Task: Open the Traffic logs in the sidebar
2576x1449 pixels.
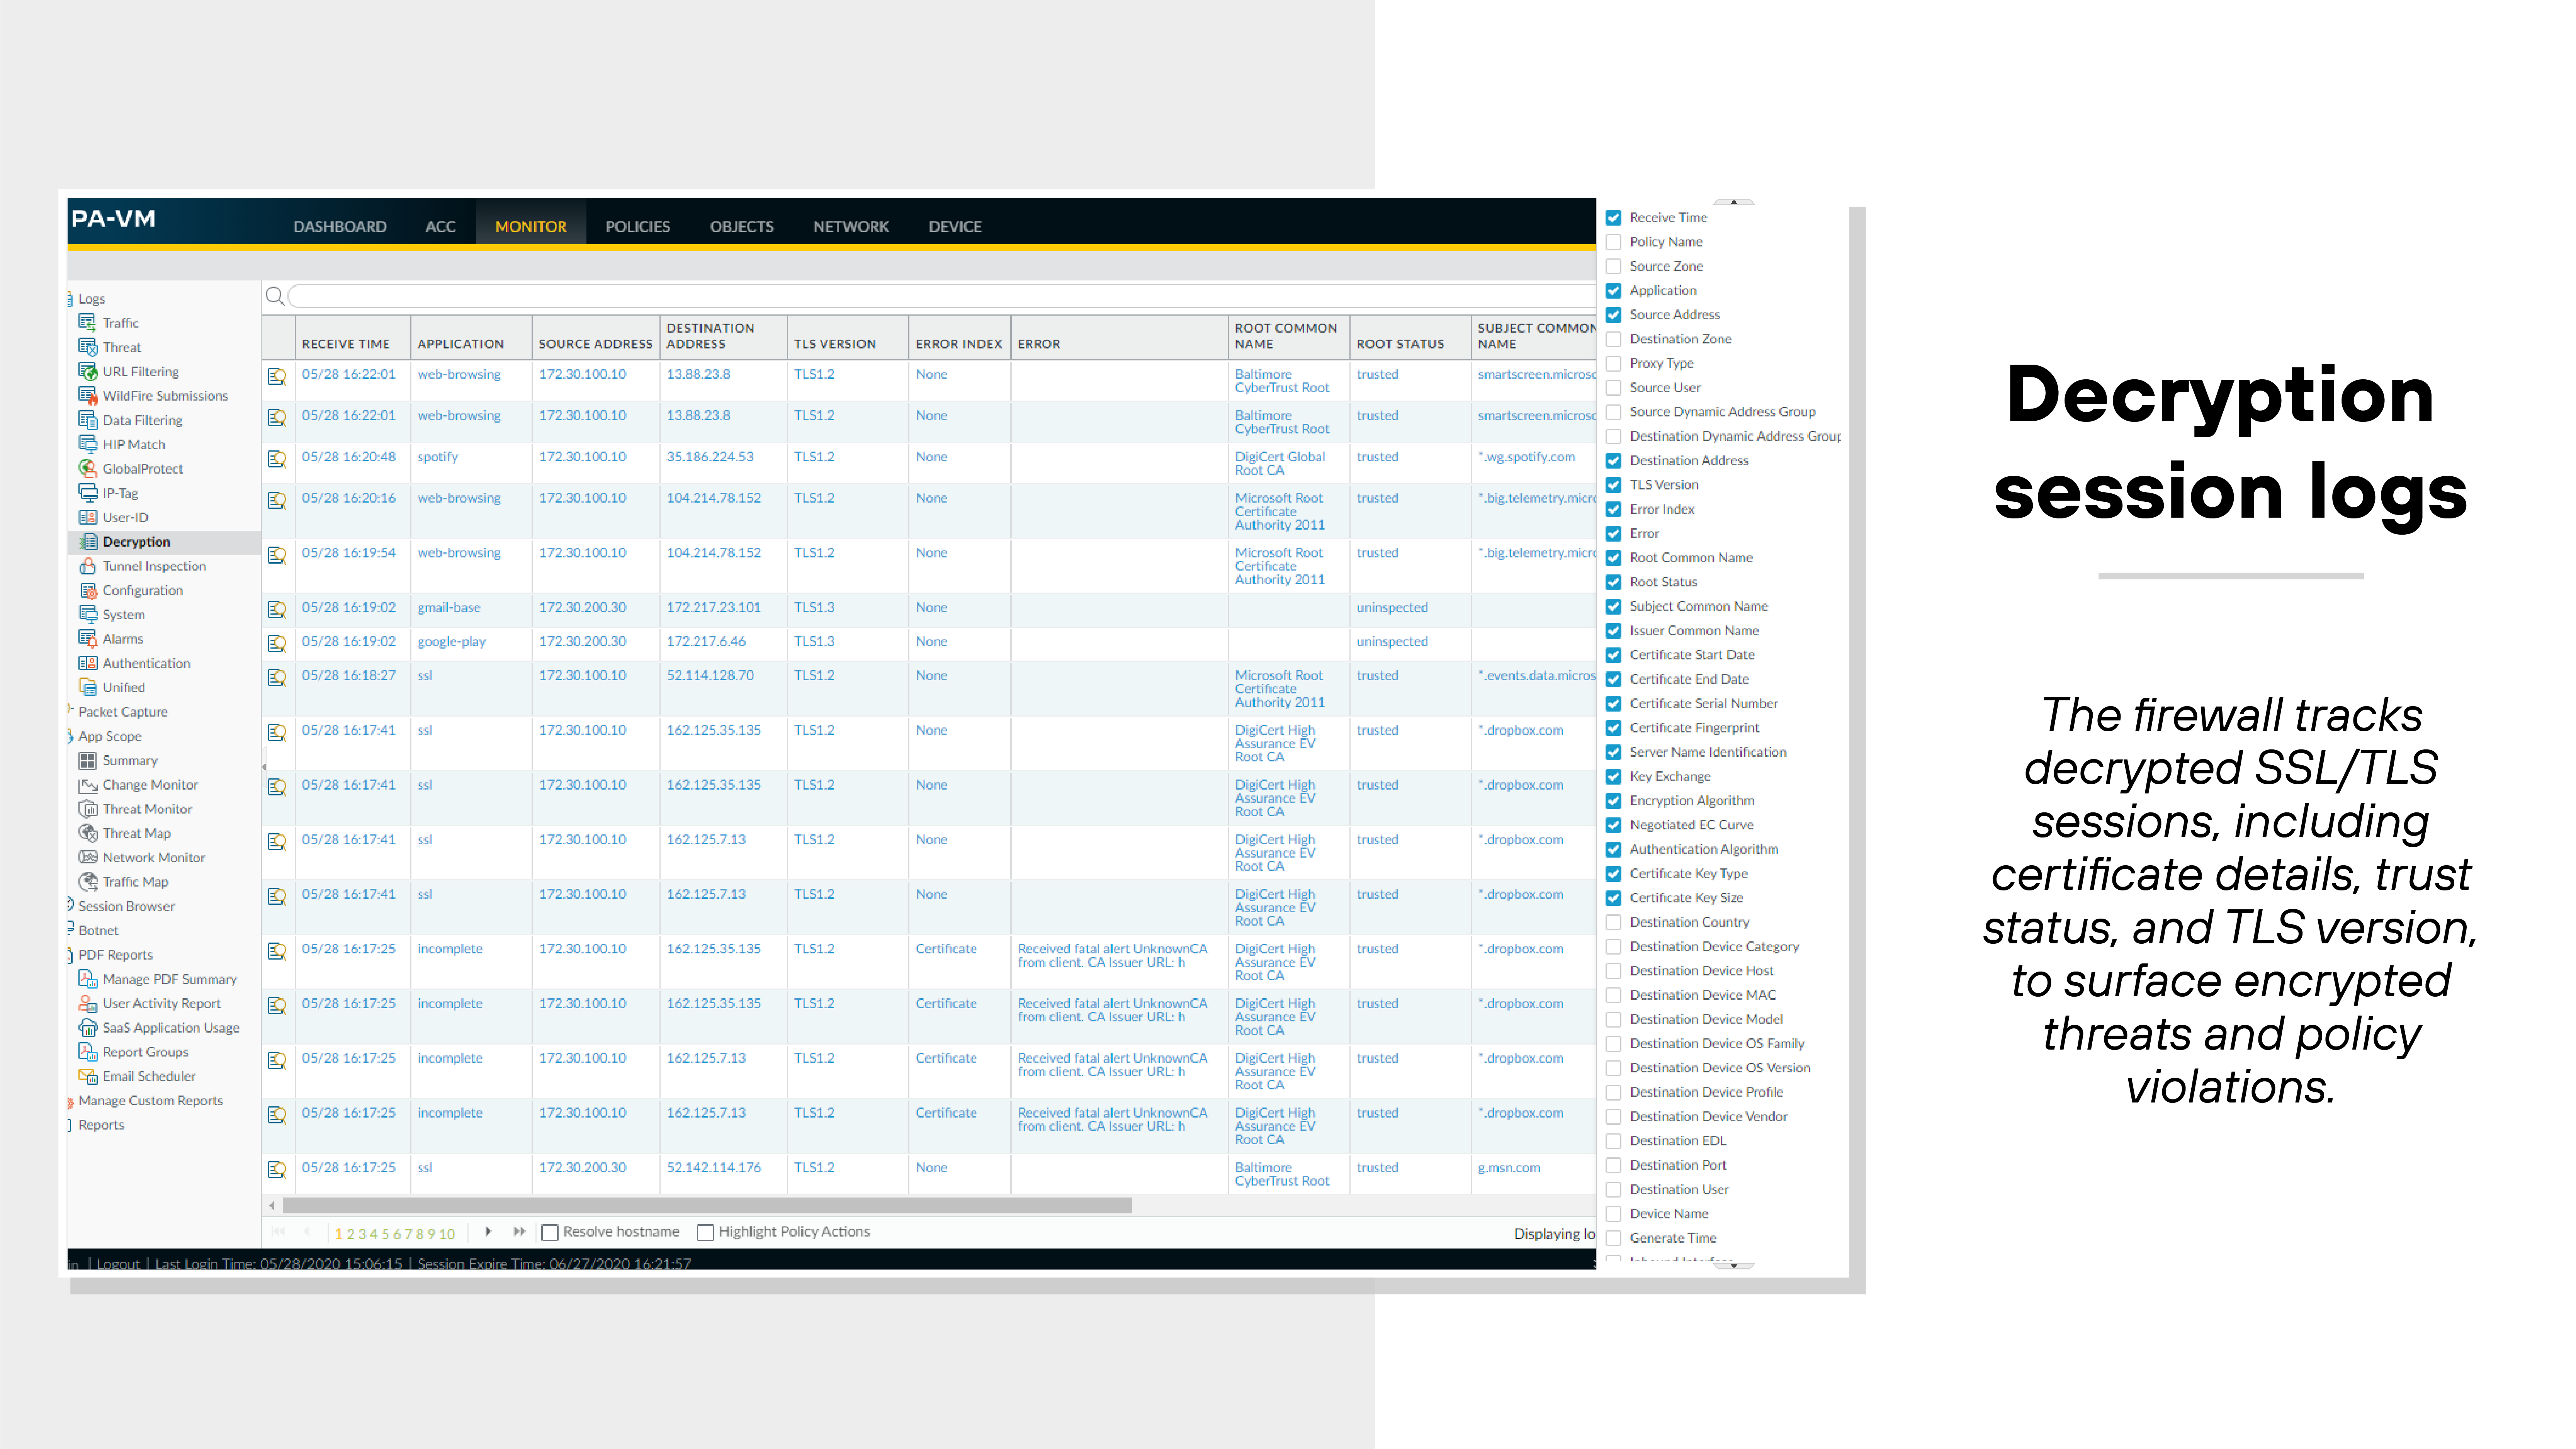Action: point(120,322)
